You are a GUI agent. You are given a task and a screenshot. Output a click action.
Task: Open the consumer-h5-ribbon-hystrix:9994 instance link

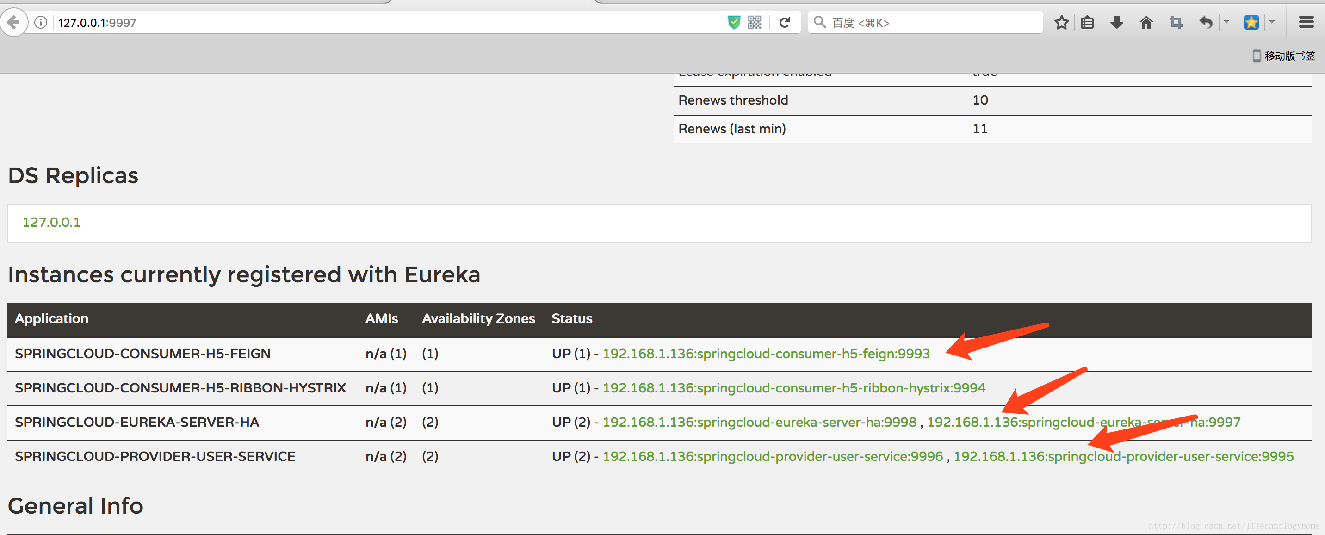(794, 388)
